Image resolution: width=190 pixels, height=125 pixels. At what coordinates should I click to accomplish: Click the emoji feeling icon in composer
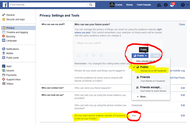click(101, 56)
